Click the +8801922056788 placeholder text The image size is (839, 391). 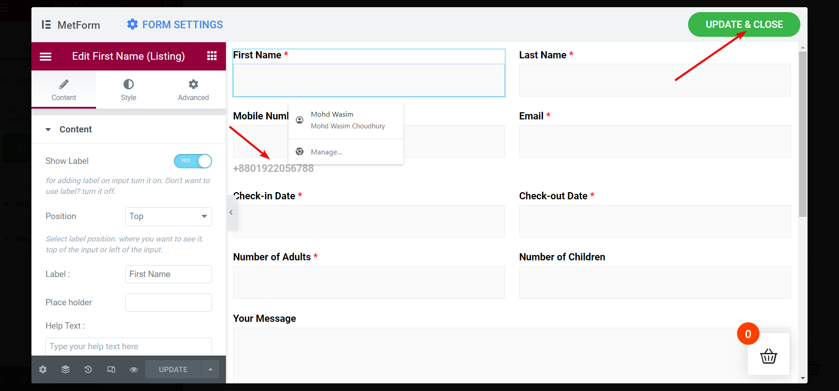point(273,168)
